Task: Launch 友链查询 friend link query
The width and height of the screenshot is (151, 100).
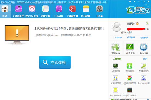Action: tap(130, 68)
